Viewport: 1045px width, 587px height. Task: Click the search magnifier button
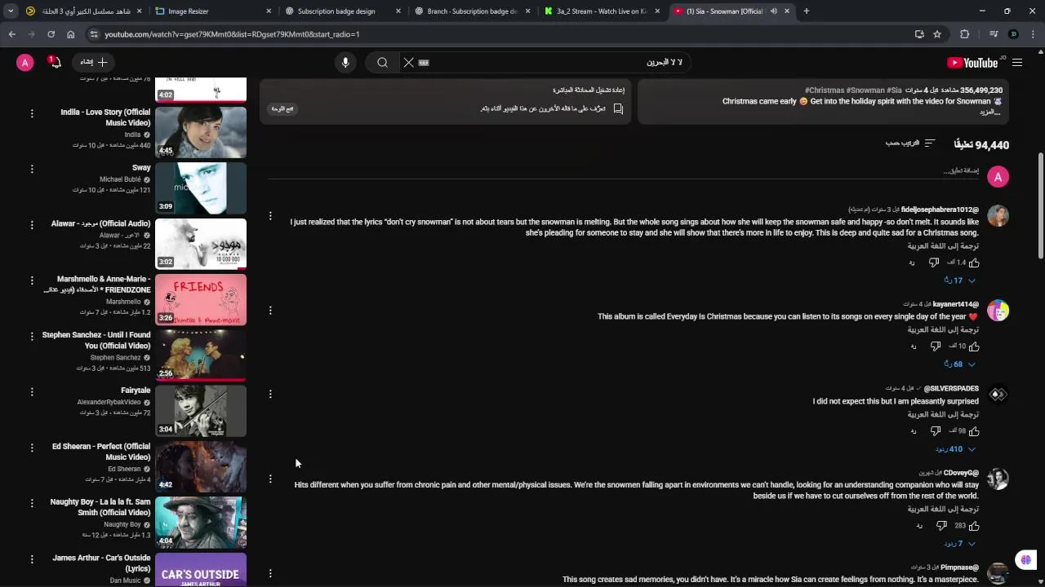(382, 63)
